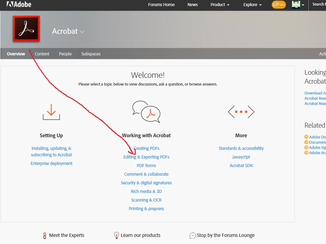Switch to the Subspaces tab
The height and width of the screenshot is (244, 326).
91,54
